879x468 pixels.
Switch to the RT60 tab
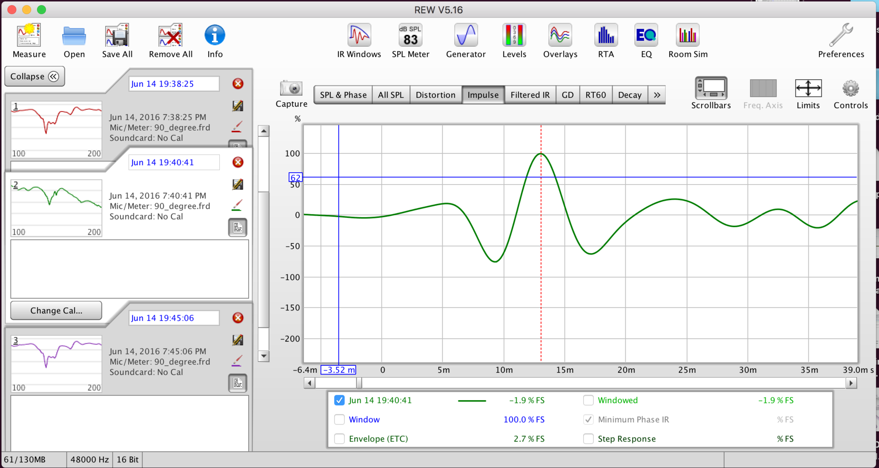tap(595, 95)
